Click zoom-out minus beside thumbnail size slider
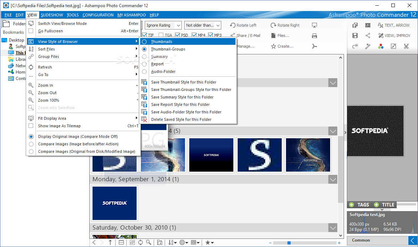Screen dimensions: 418x247 point(270,243)
